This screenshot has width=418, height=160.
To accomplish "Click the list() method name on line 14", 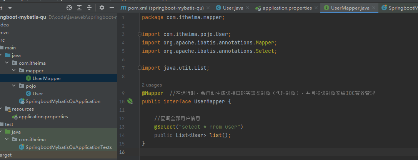I will tap(216, 136).
